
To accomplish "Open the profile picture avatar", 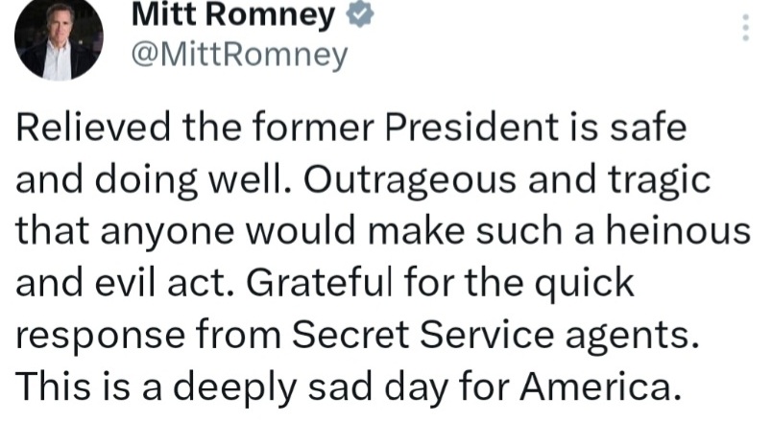I will tap(58, 40).
